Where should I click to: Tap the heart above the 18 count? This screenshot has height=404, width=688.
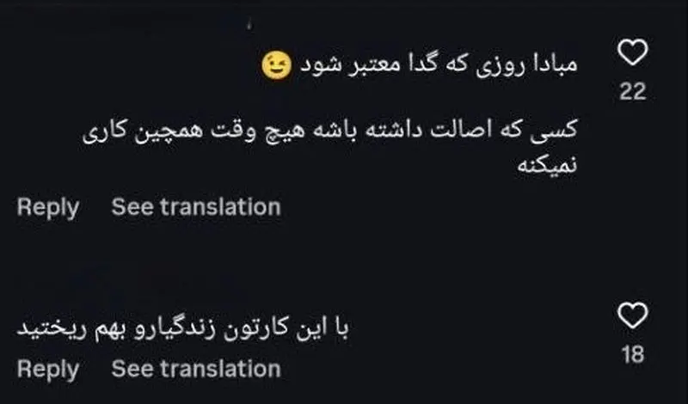[x=633, y=318]
